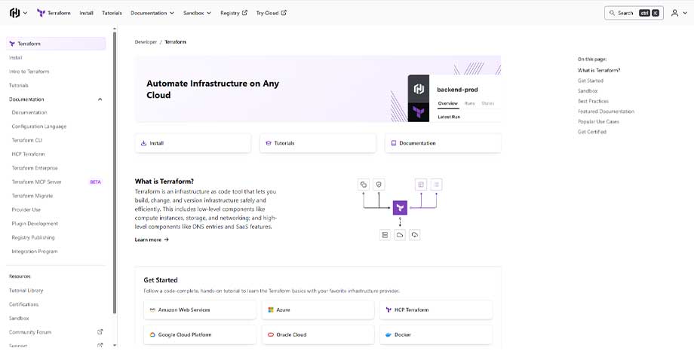The image size is (694, 357).
Task: Open Community Forum in the sidebar
Action: [30, 332]
